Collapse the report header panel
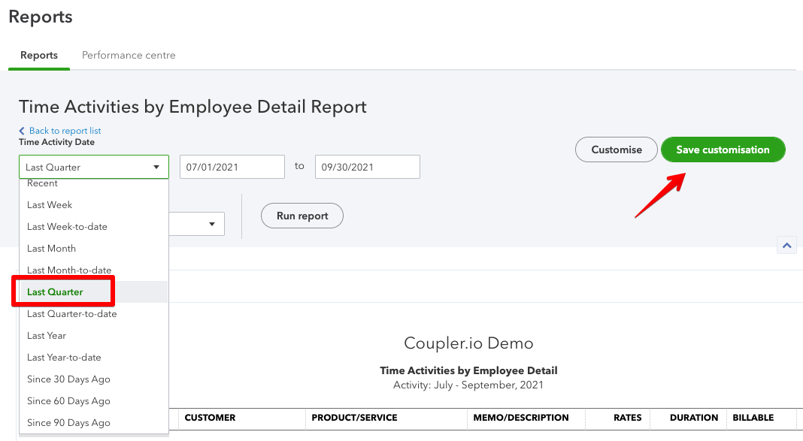Screen dimensions: 803x441 (x=786, y=245)
